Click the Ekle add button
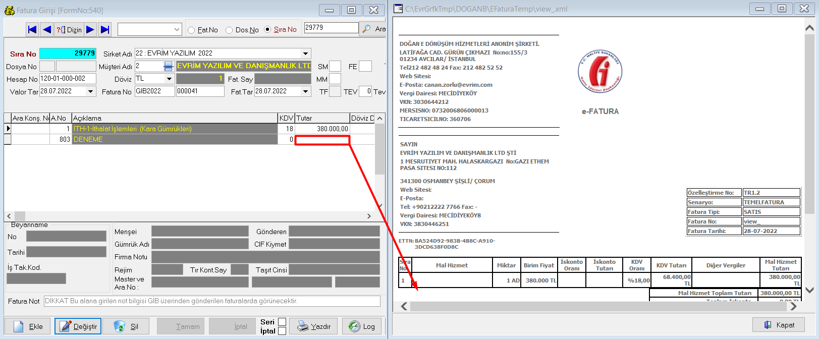819x339 pixels. [27, 326]
